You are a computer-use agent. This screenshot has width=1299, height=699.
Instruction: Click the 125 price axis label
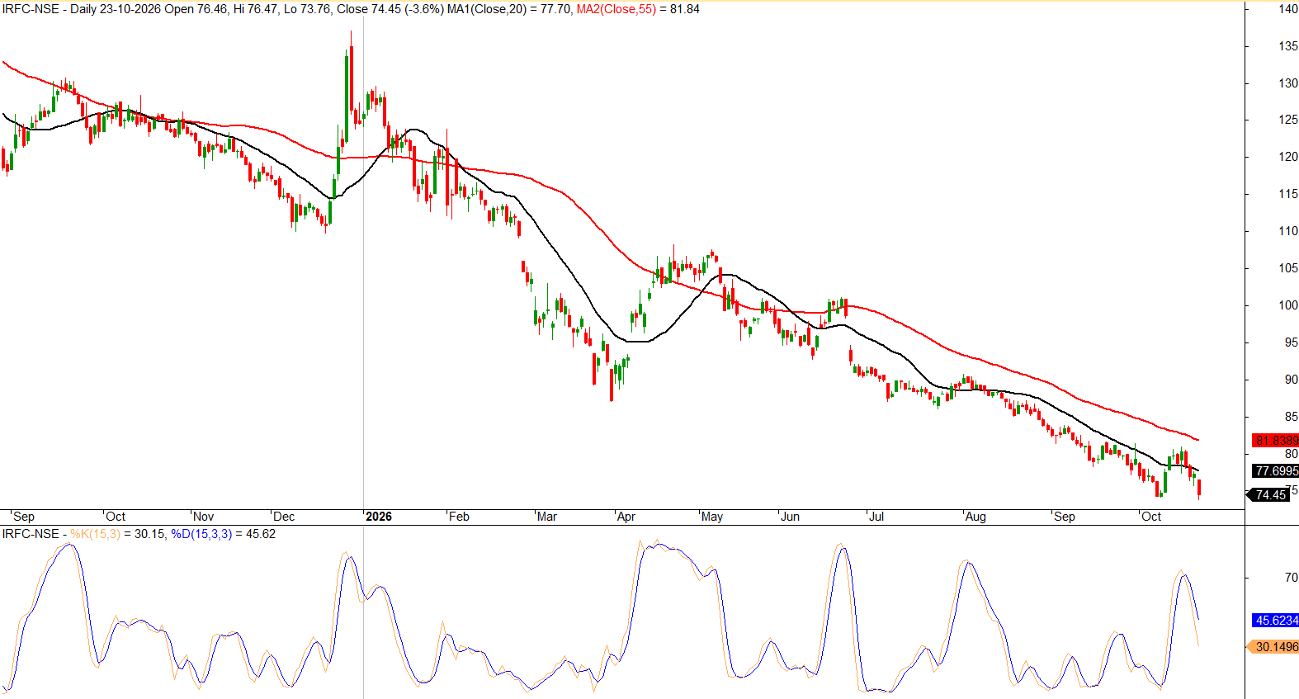coord(1288,120)
